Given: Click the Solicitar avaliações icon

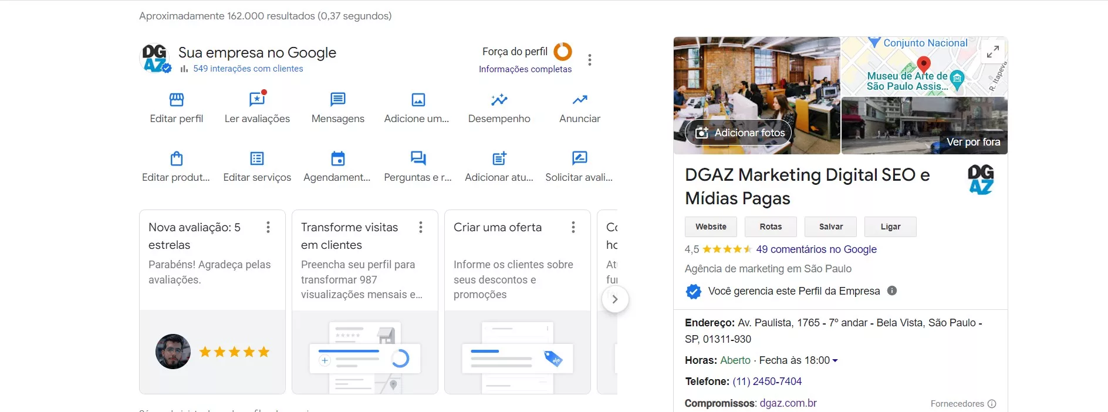Looking at the screenshot, I should click(x=580, y=158).
